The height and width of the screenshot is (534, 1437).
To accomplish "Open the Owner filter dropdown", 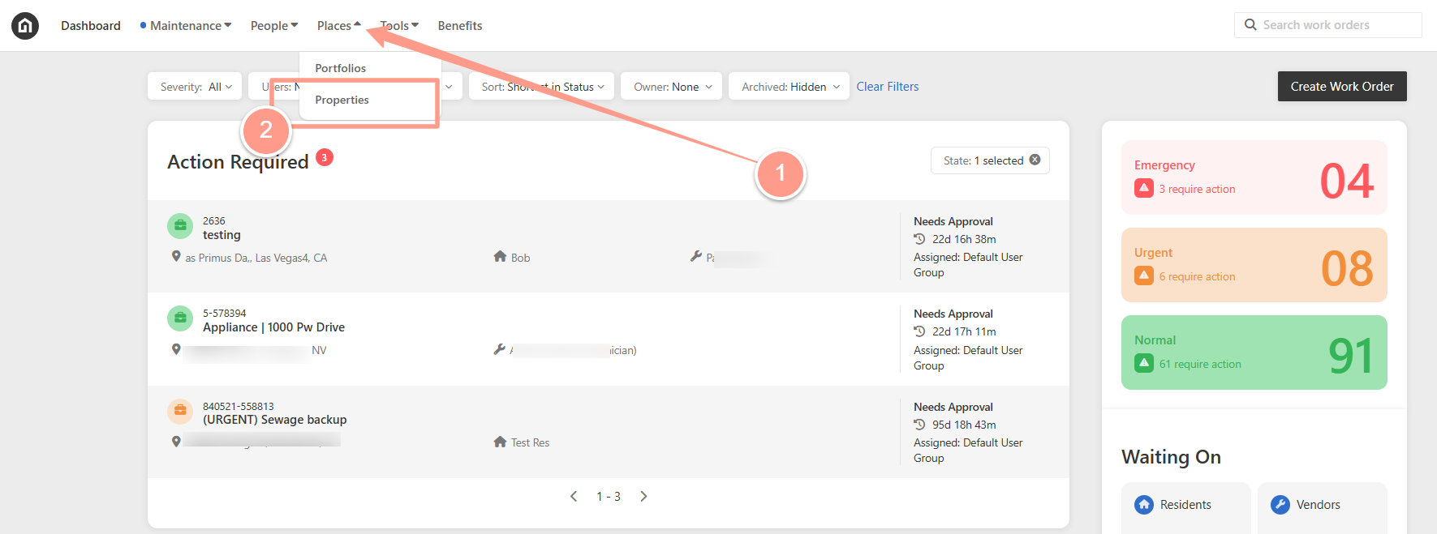I will pos(672,87).
